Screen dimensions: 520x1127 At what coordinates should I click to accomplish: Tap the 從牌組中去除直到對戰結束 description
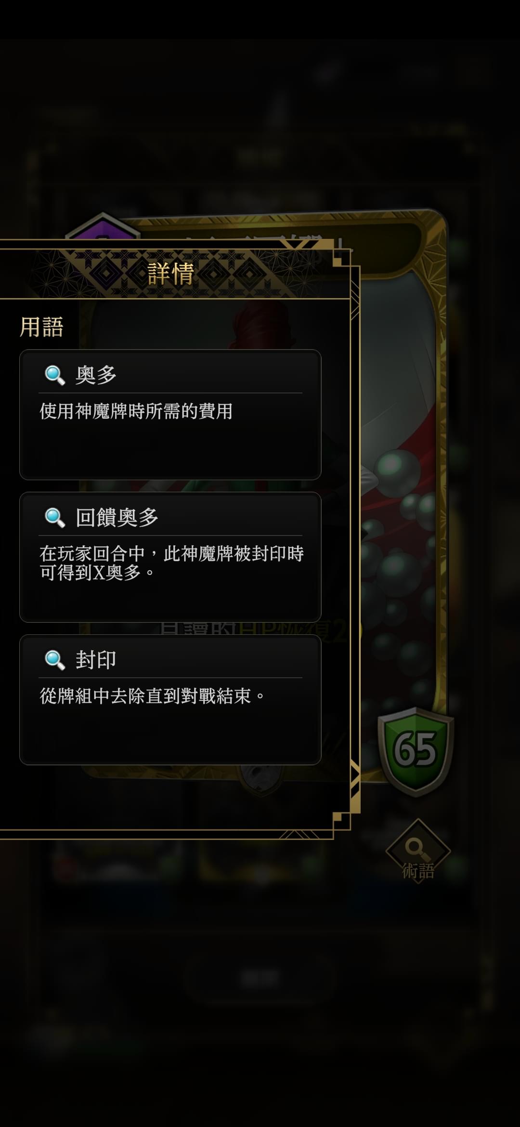click(152, 696)
